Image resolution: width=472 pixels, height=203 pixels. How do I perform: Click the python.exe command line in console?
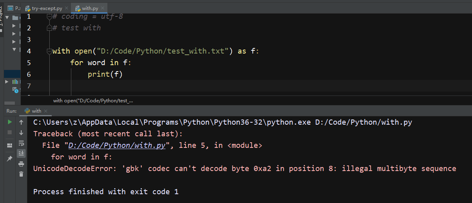(222, 122)
